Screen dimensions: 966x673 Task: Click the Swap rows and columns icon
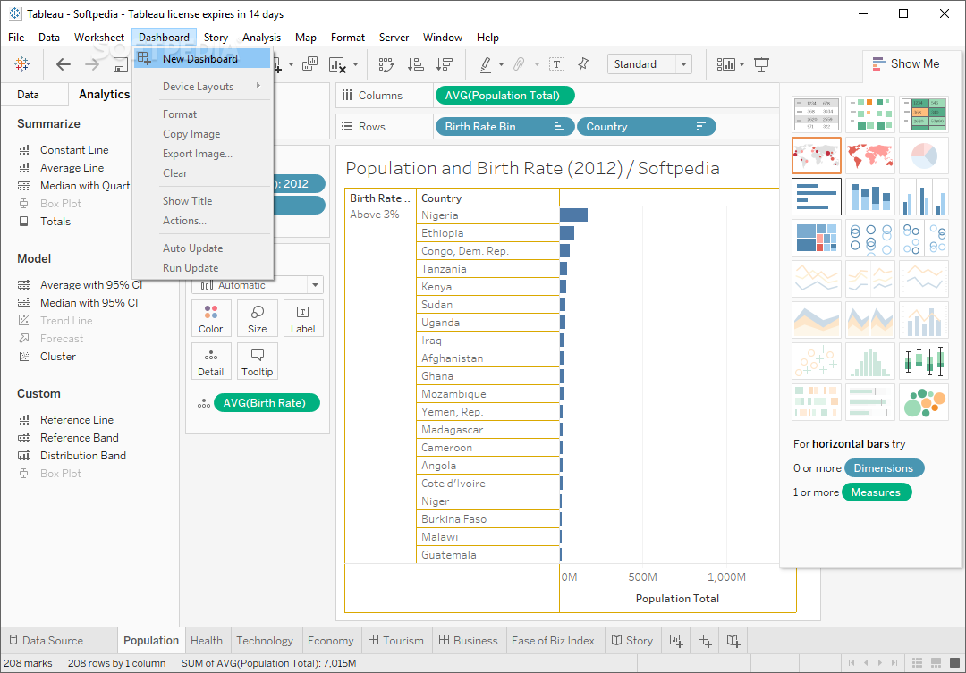(386, 64)
